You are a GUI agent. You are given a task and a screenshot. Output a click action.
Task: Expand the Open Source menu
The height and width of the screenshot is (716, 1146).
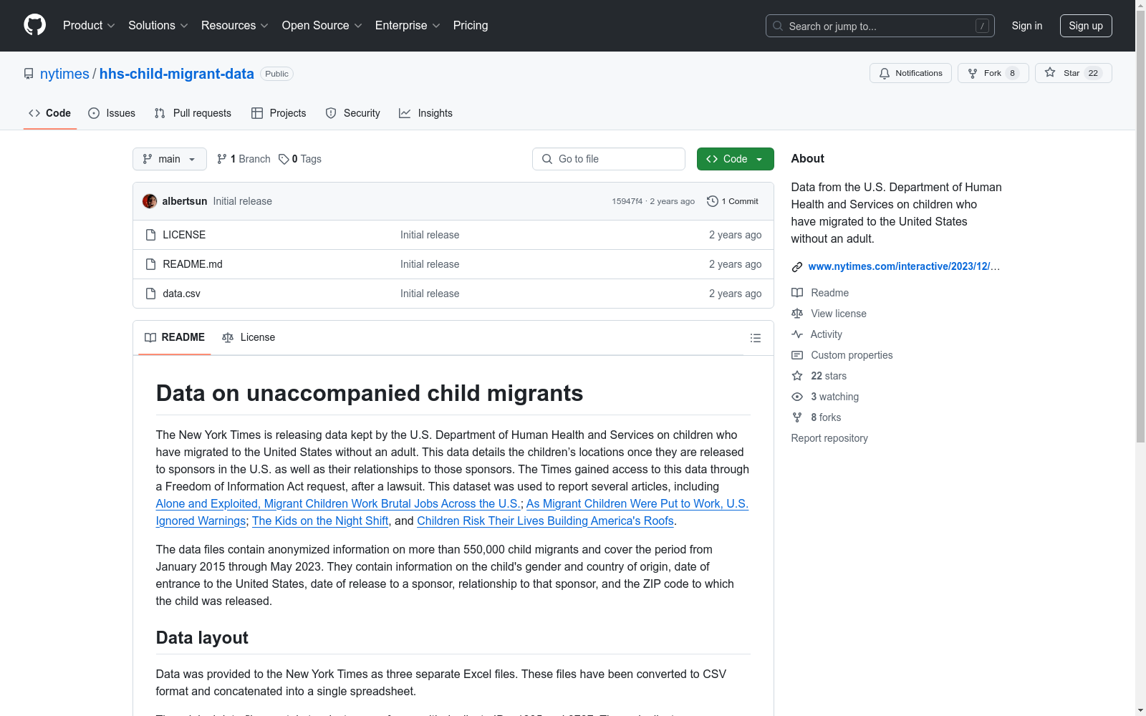pos(322,26)
